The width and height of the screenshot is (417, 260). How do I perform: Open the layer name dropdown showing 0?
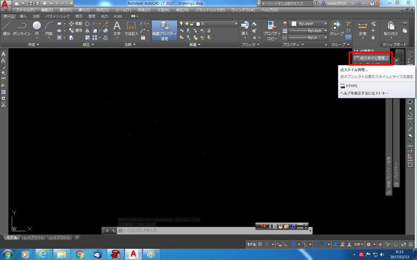[x=208, y=24]
